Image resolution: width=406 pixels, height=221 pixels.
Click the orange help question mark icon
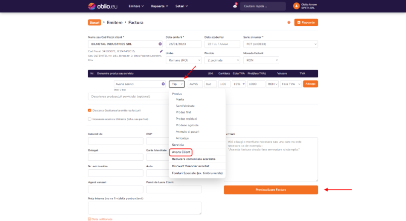click(x=289, y=22)
